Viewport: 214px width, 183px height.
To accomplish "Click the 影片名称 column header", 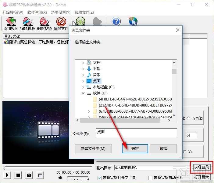I will pos(36,36).
